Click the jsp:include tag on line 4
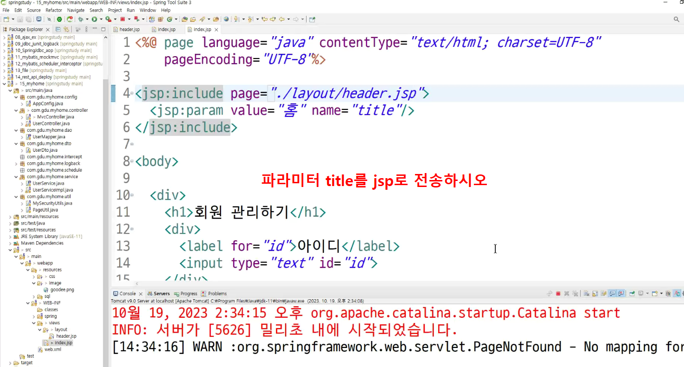Image resolution: width=684 pixels, height=367 pixels. [x=182, y=94]
